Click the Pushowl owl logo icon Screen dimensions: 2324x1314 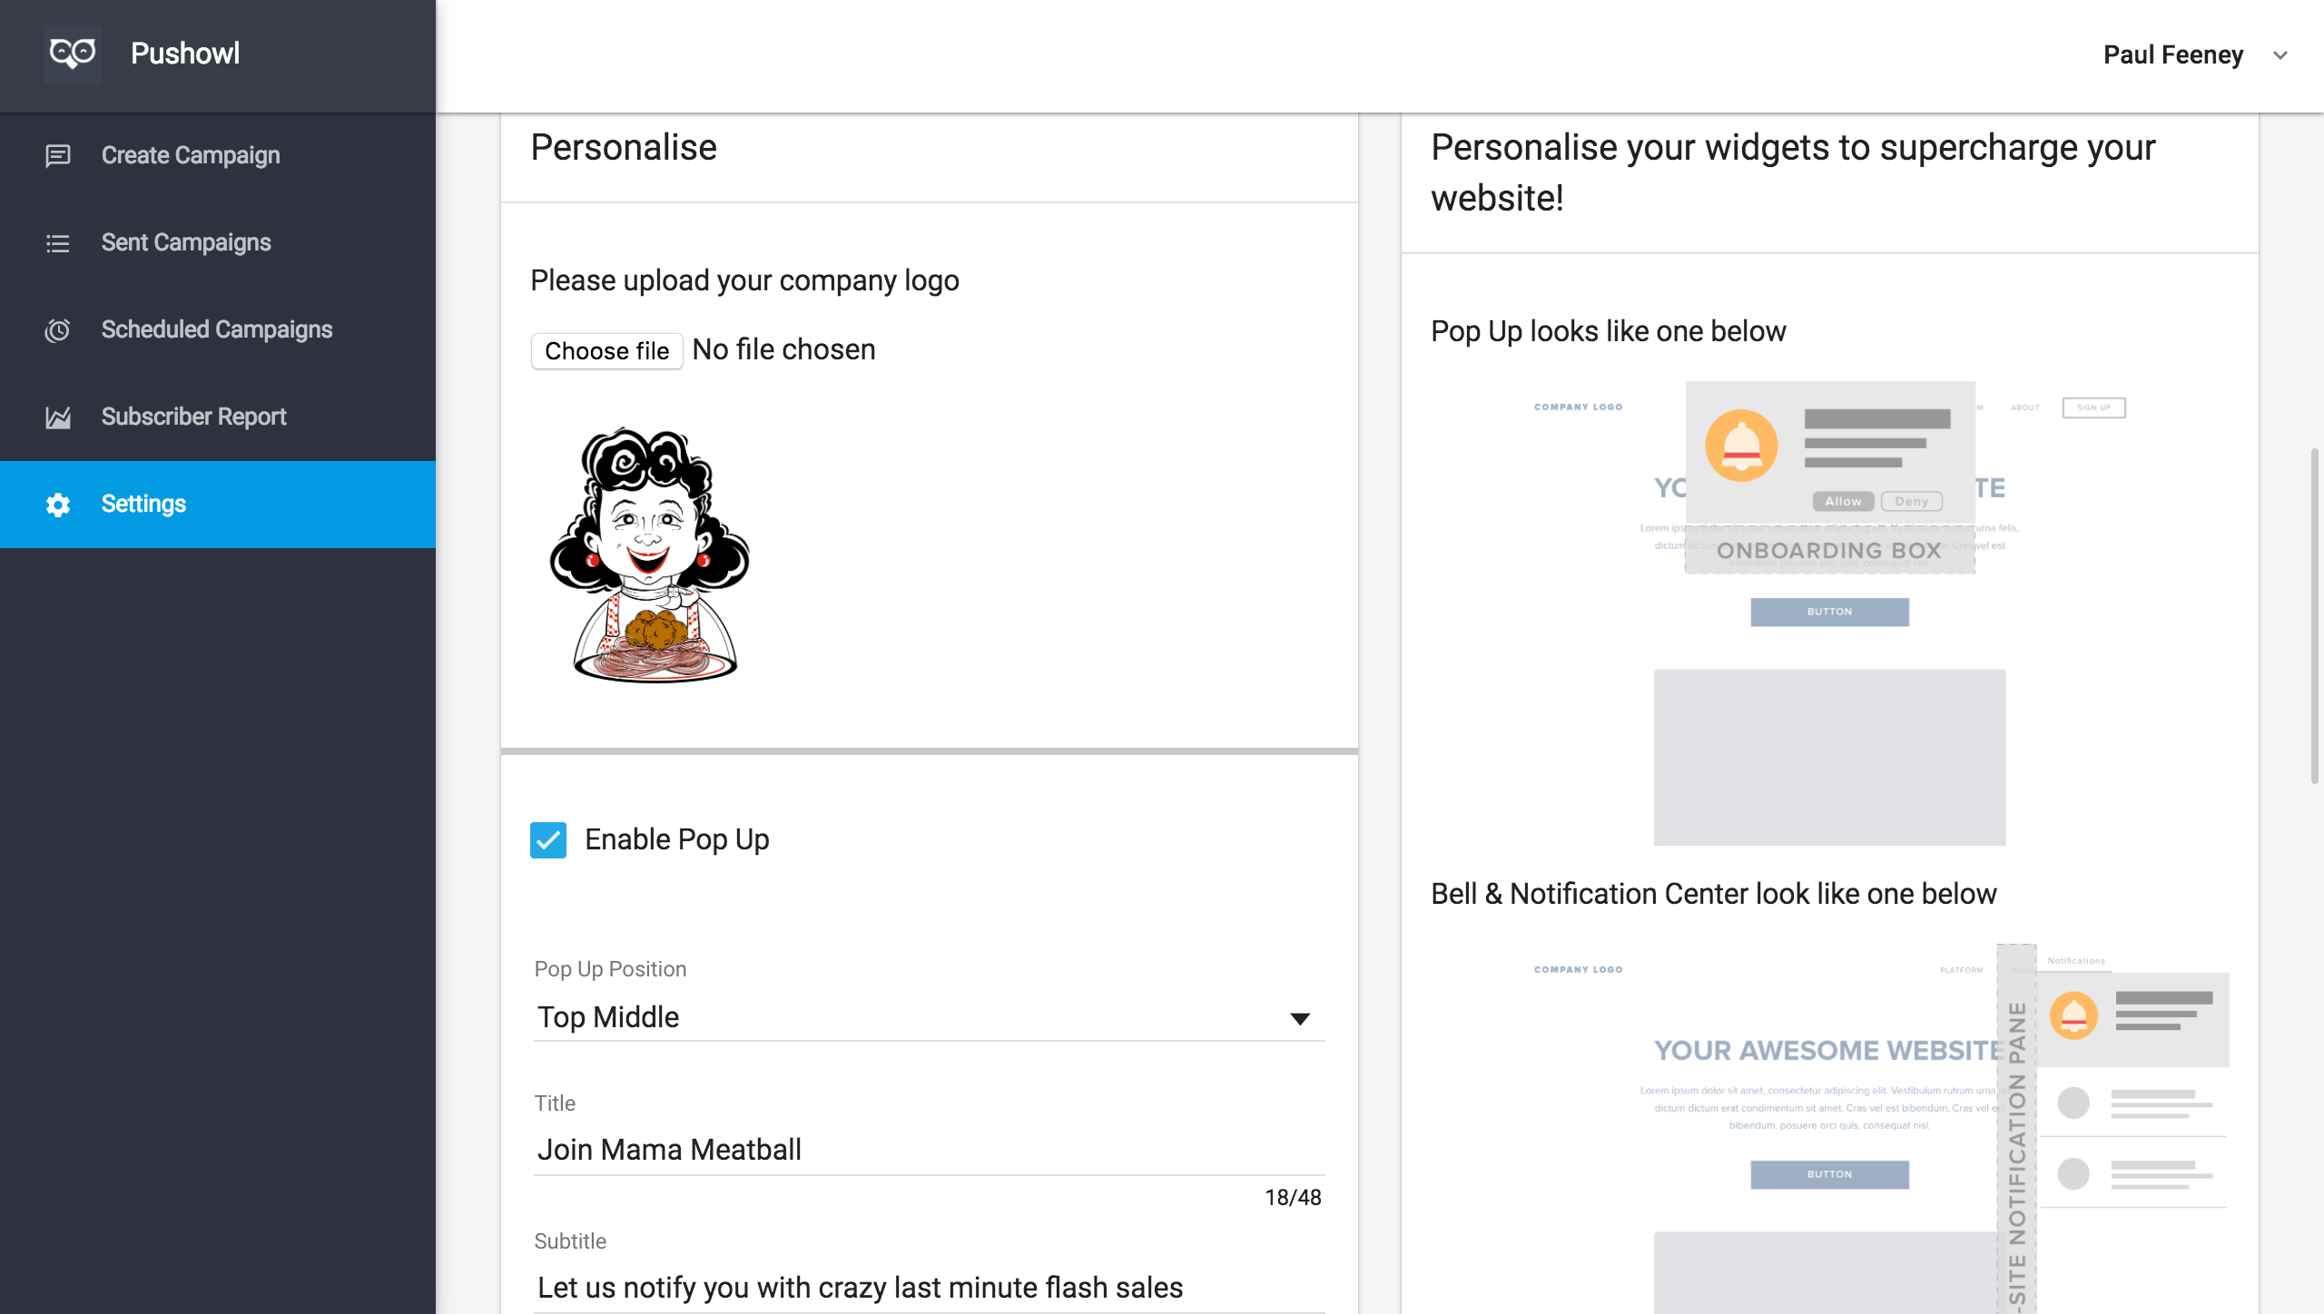[73, 54]
